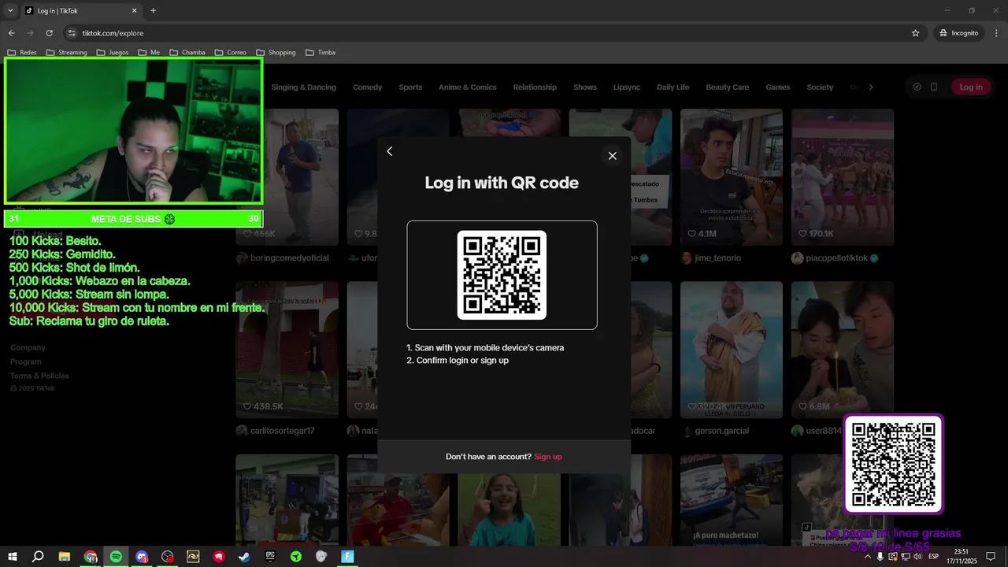
Task: Switch to the Sports category tab
Action: [x=410, y=87]
